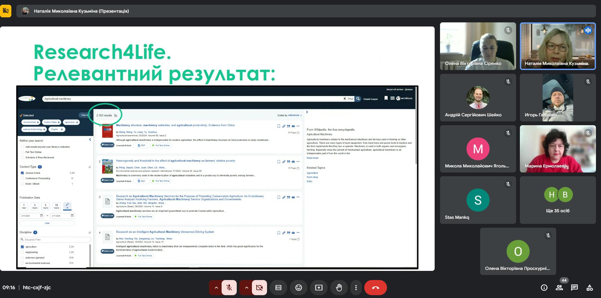This screenshot has height=298, width=601.
Task: Check 'Scholarly & Peer-Reviewed' option
Action: (x=22, y=157)
